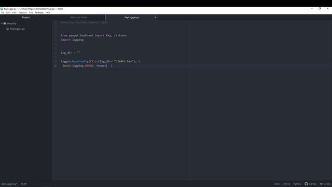Click the 'level=logging.DEBUG' code line
The image size is (332, 187).
(x=88, y=66)
